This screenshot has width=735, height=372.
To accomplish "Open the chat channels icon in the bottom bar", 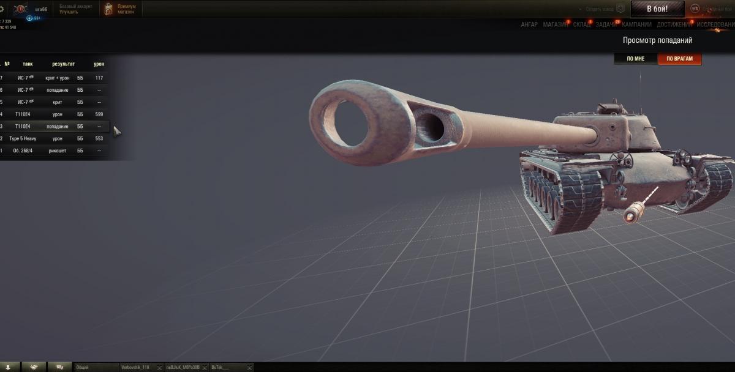I will pyautogui.click(x=60, y=367).
